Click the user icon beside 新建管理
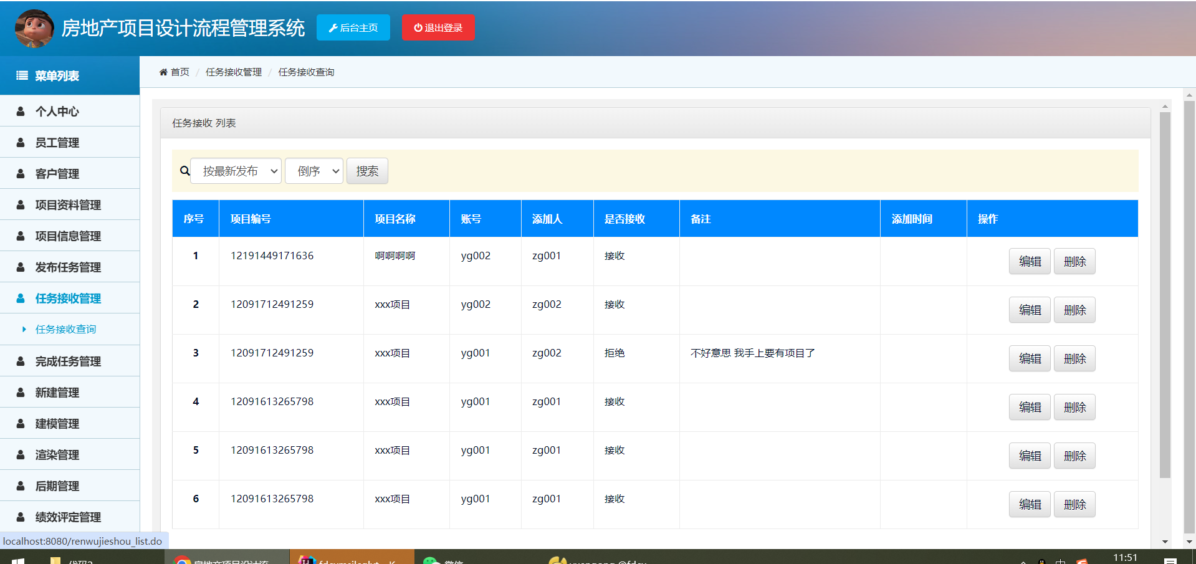Screen dimensions: 1196x564 tap(21, 392)
